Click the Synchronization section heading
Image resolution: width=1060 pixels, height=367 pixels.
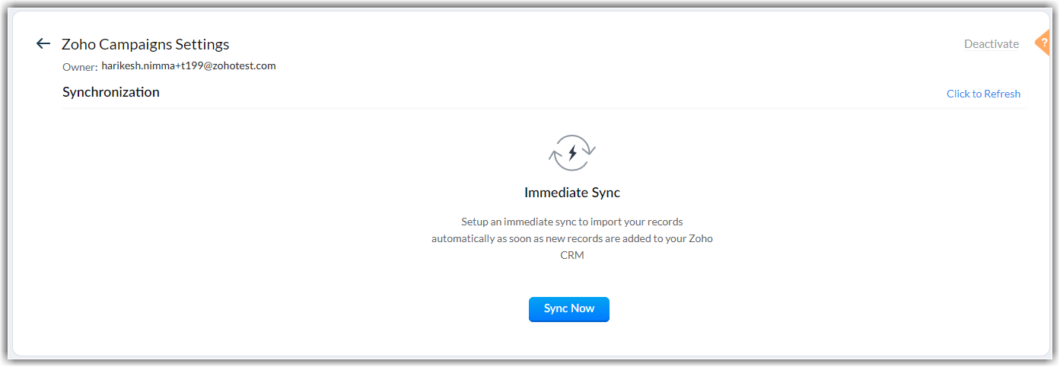[x=111, y=92]
